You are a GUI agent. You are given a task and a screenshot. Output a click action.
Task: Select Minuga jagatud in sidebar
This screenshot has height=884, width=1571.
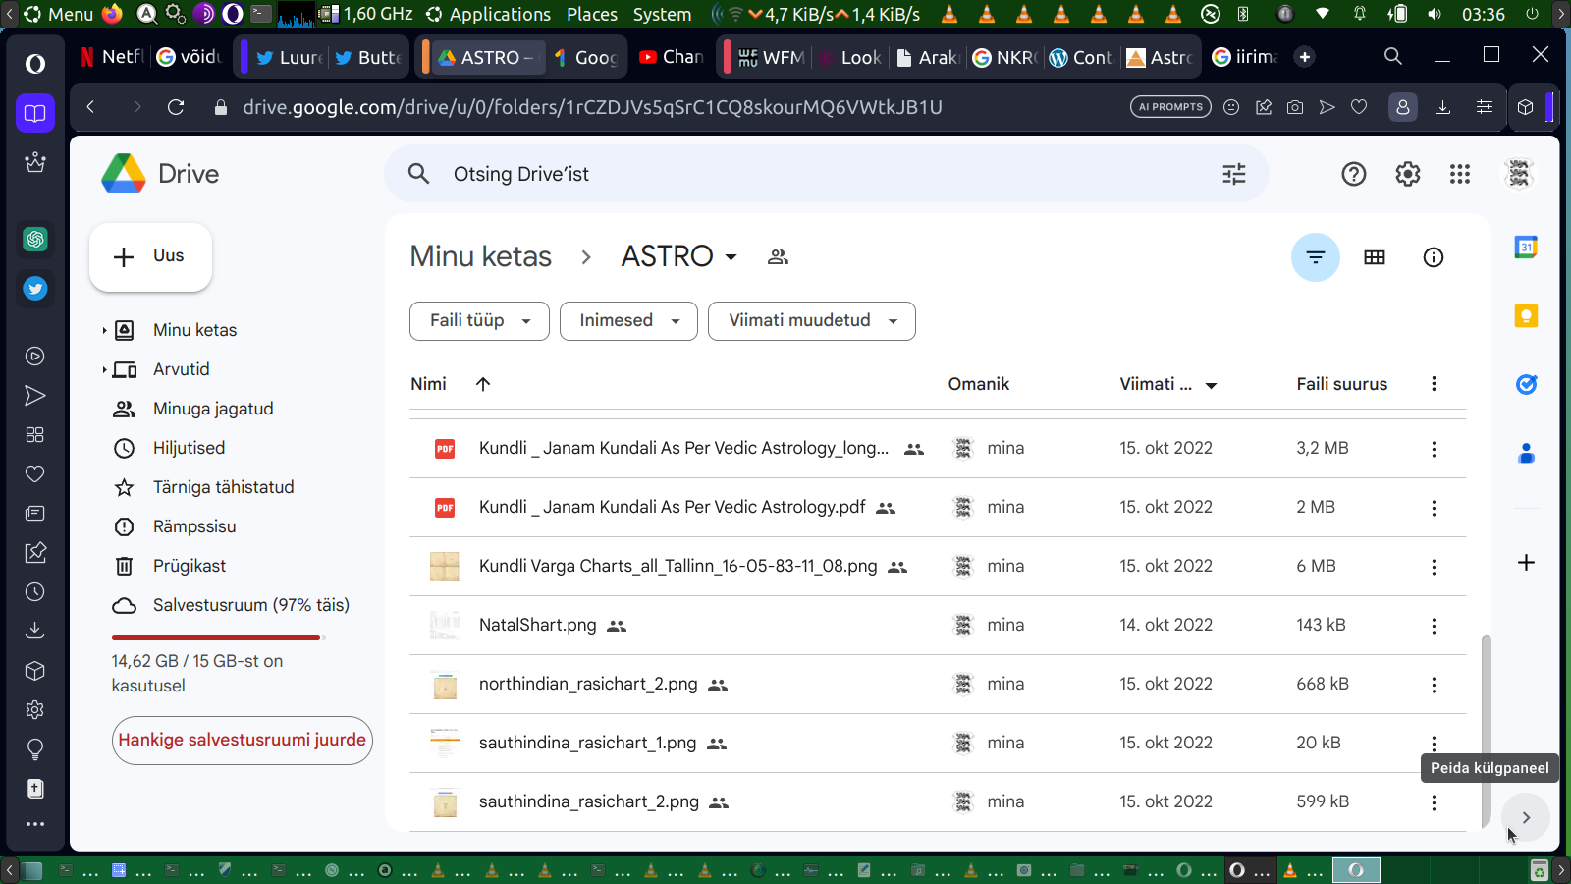coord(213,409)
